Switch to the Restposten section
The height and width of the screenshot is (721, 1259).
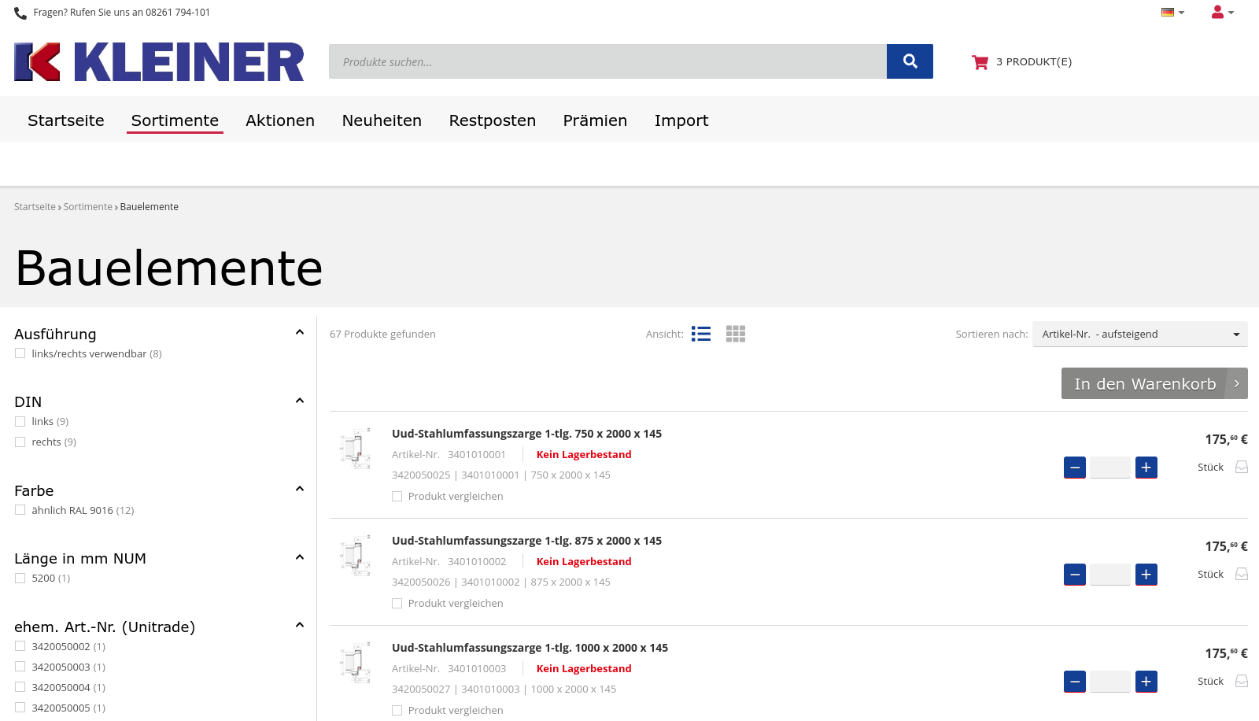(x=492, y=120)
